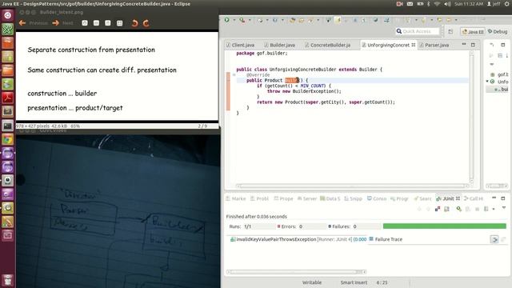Minimize the JUnit bottom panel
Image resolution: width=512 pixels, height=288 pixels.
click(x=494, y=198)
